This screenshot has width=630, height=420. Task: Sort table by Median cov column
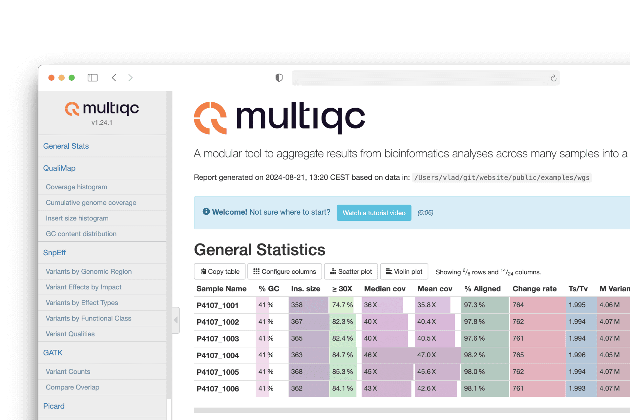[x=385, y=289]
